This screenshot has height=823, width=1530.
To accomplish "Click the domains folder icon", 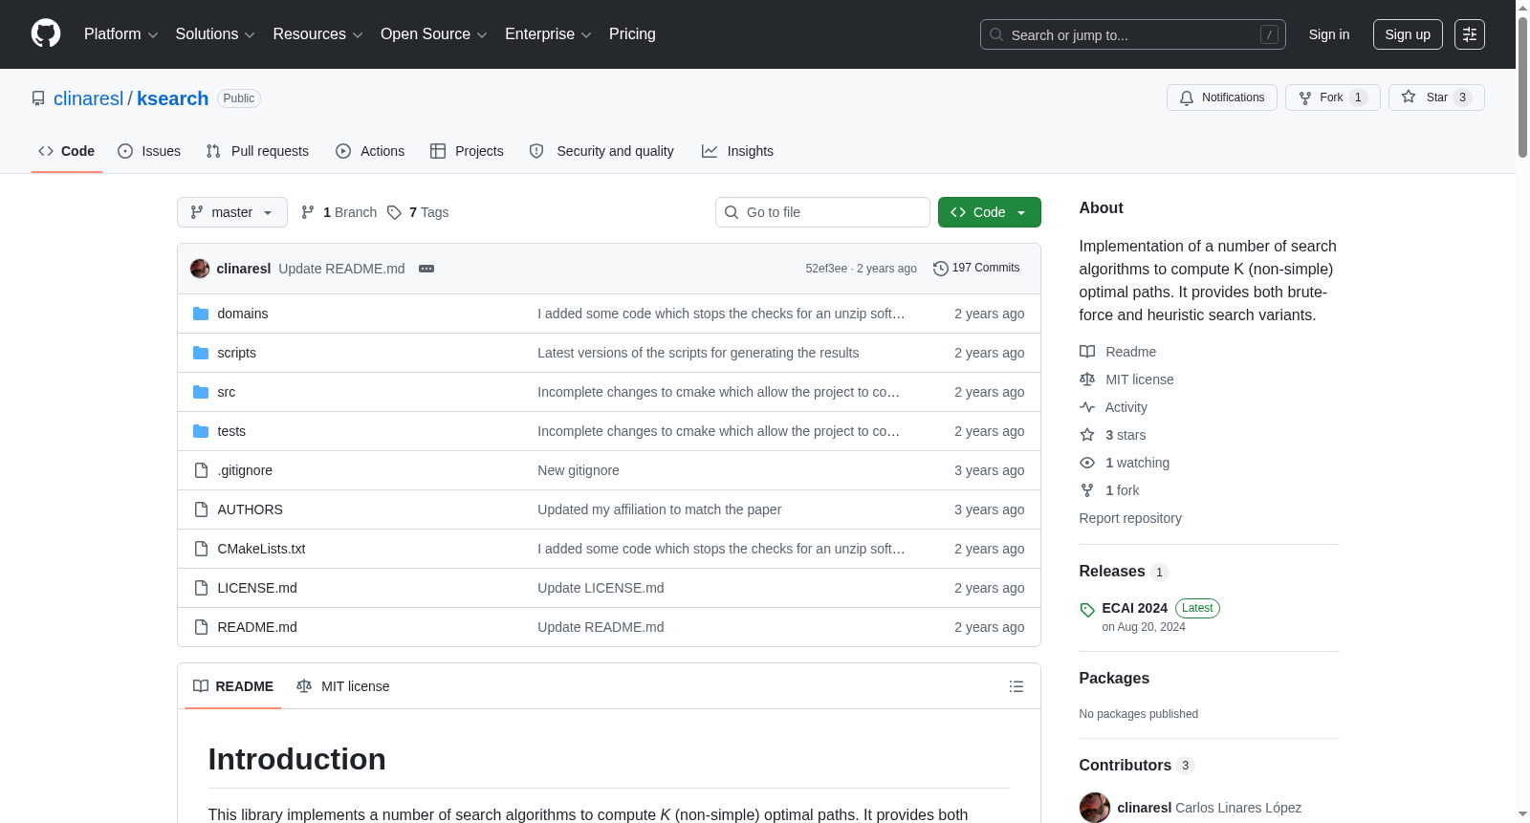I will pyautogui.click(x=201, y=314).
